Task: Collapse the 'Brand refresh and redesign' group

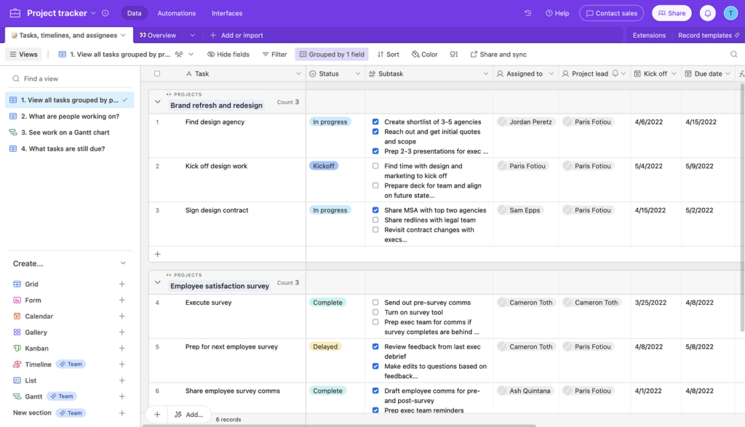Action: (x=157, y=100)
